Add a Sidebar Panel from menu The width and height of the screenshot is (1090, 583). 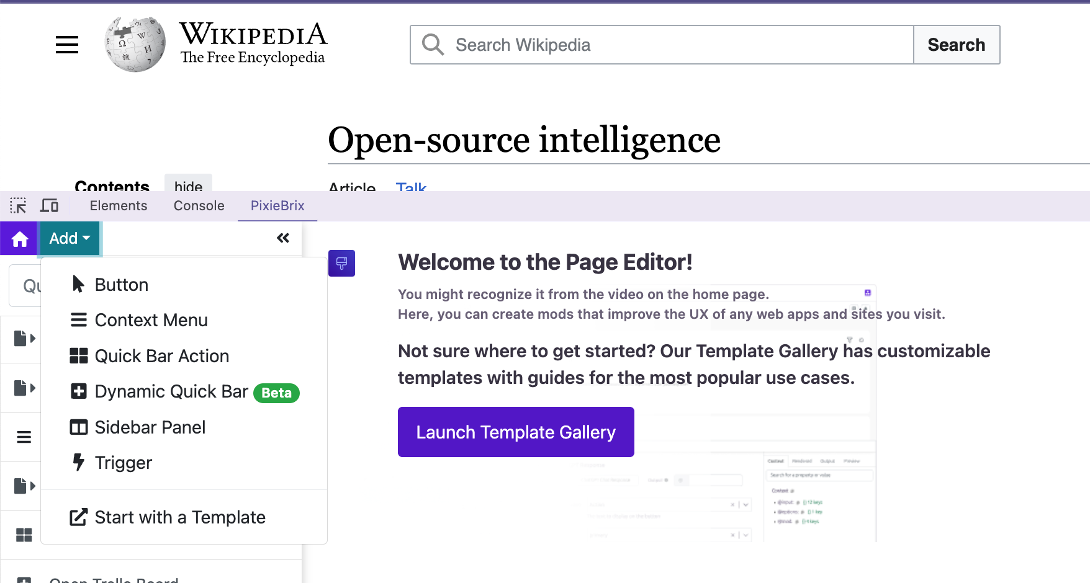(184, 427)
